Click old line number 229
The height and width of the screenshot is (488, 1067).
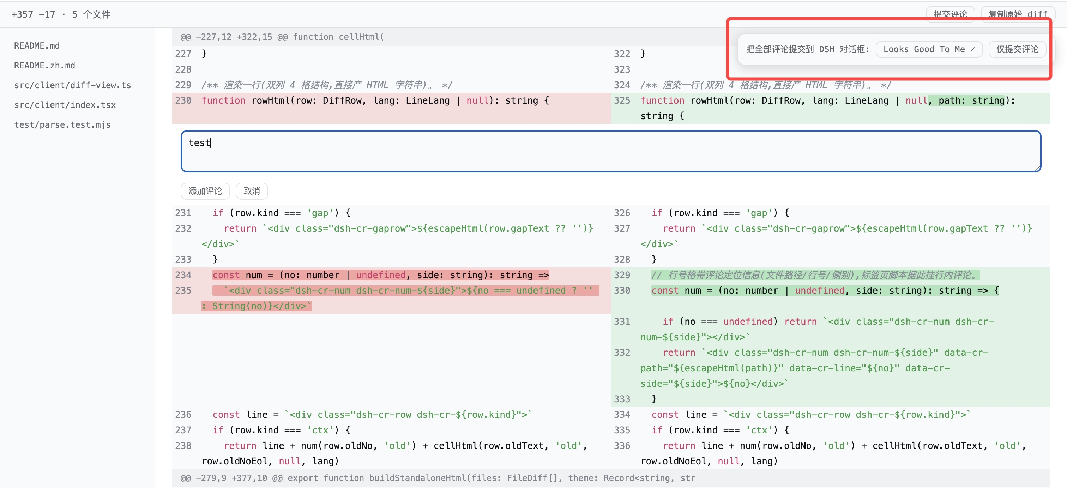[x=183, y=85]
